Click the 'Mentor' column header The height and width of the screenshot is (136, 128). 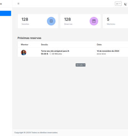[25, 45]
